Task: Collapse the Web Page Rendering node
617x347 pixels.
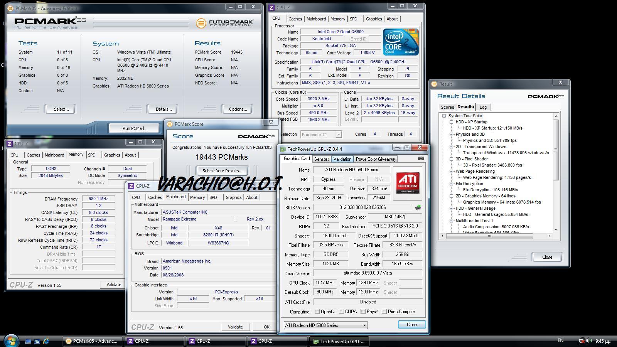Action: tap(452, 171)
